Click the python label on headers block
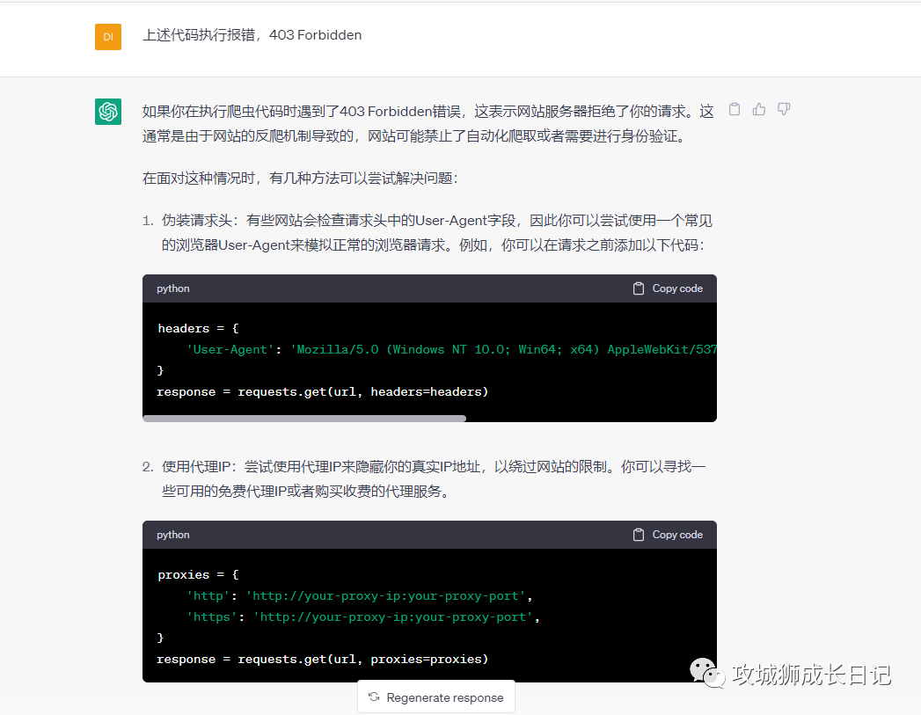 pyautogui.click(x=173, y=288)
